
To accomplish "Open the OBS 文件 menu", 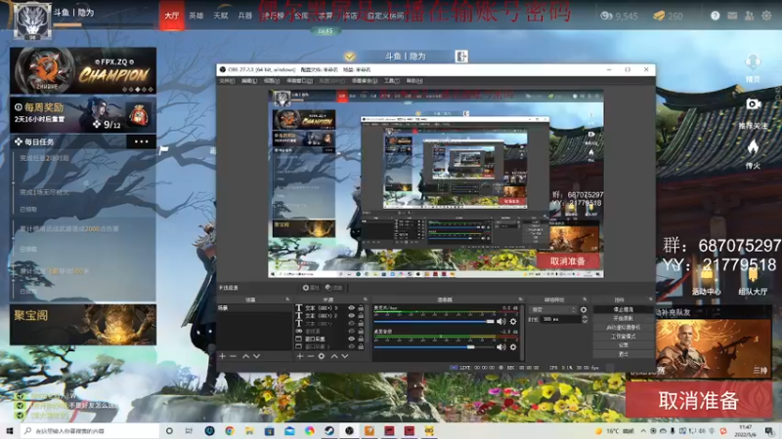I will coord(227,81).
